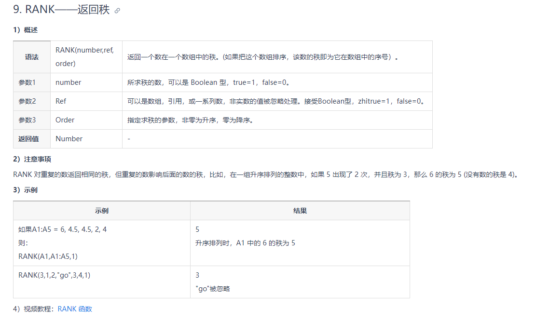Viewport: 550px width, 322px height.
Task: Click the anchor link icon beside the RANK heading
Action: coord(117,11)
